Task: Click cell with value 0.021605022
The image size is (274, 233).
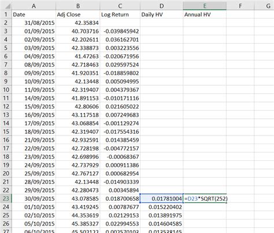Action: (120, 106)
